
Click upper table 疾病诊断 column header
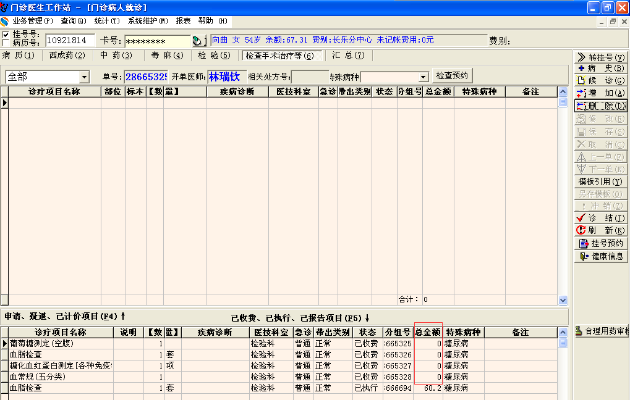pos(237,92)
